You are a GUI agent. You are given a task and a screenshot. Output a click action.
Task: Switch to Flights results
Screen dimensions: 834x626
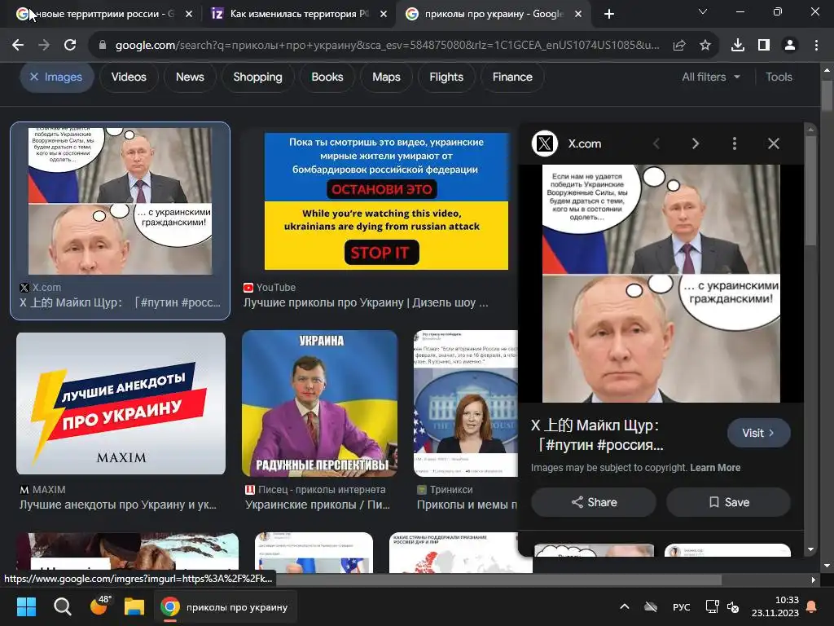(446, 77)
